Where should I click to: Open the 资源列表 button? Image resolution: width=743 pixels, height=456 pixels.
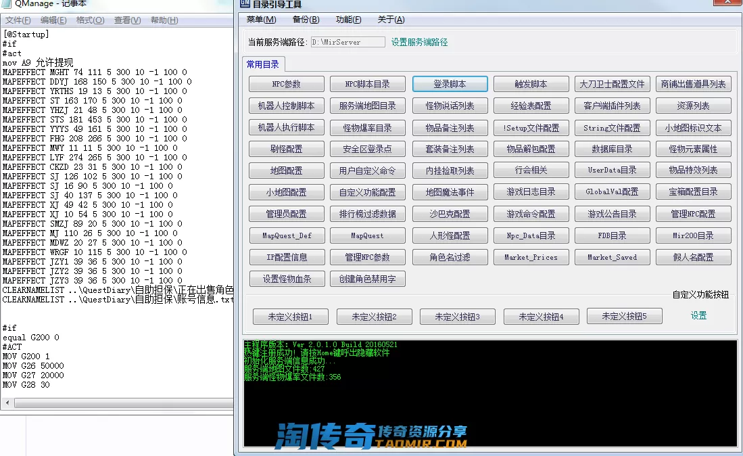694,106
